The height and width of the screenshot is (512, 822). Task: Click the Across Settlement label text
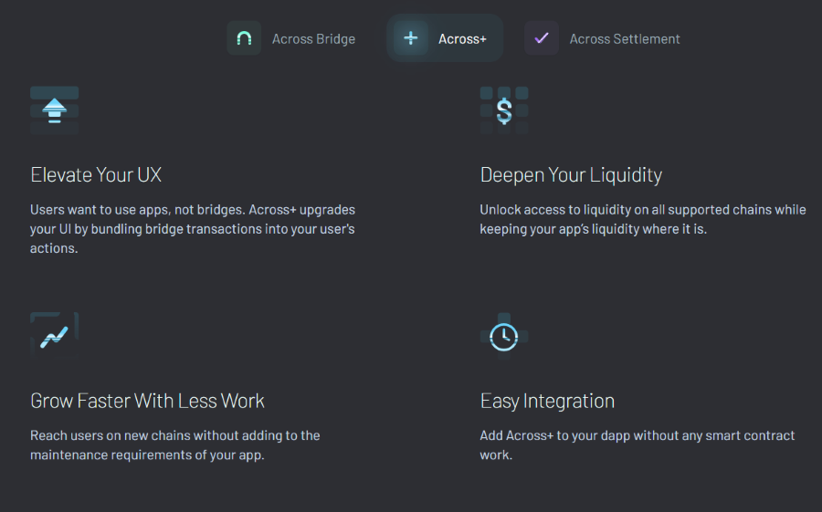click(625, 38)
